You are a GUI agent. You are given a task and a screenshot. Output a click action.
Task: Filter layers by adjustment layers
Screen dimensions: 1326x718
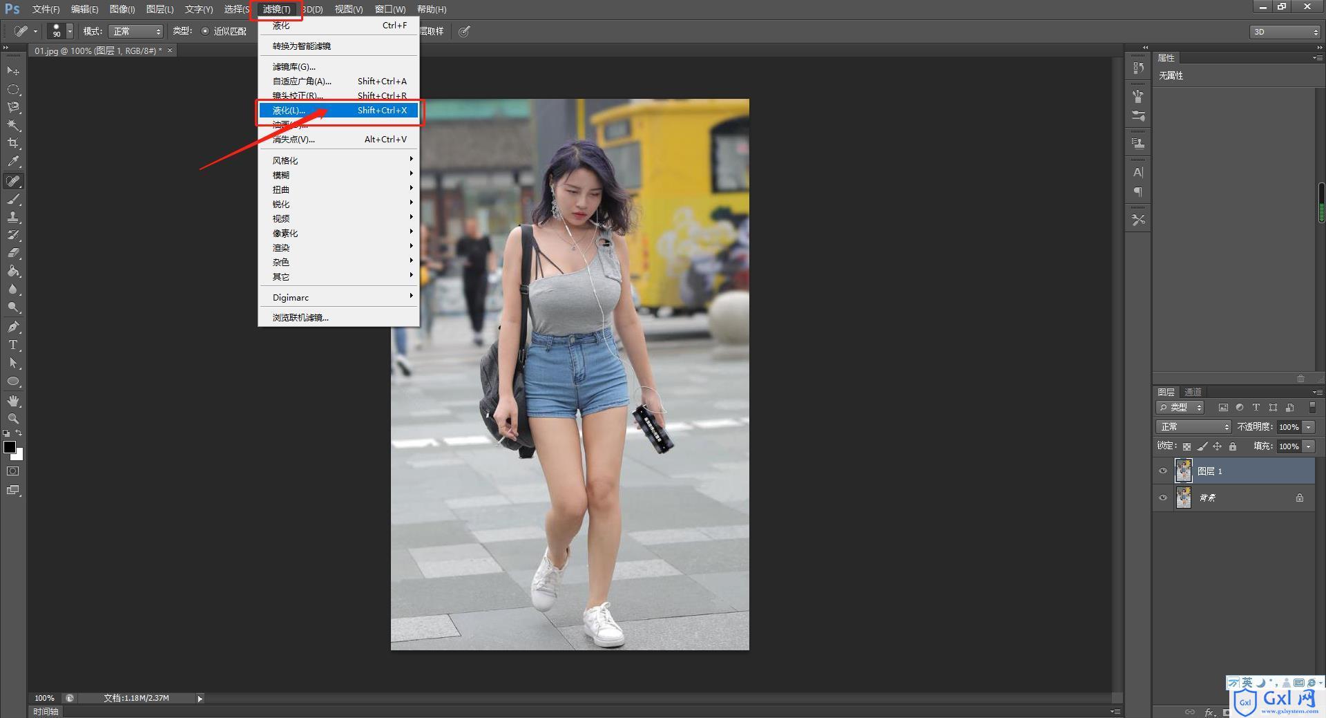coord(1240,408)
